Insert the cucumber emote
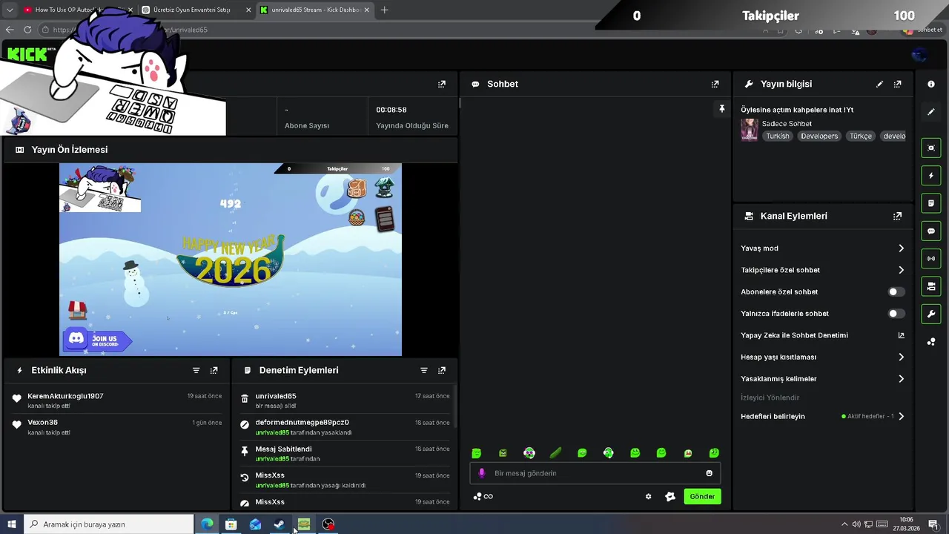The image size is (949, 534). (555, 453)
